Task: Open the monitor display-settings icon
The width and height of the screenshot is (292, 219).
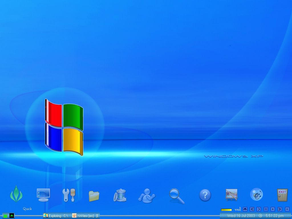Action: pos(43,195)
